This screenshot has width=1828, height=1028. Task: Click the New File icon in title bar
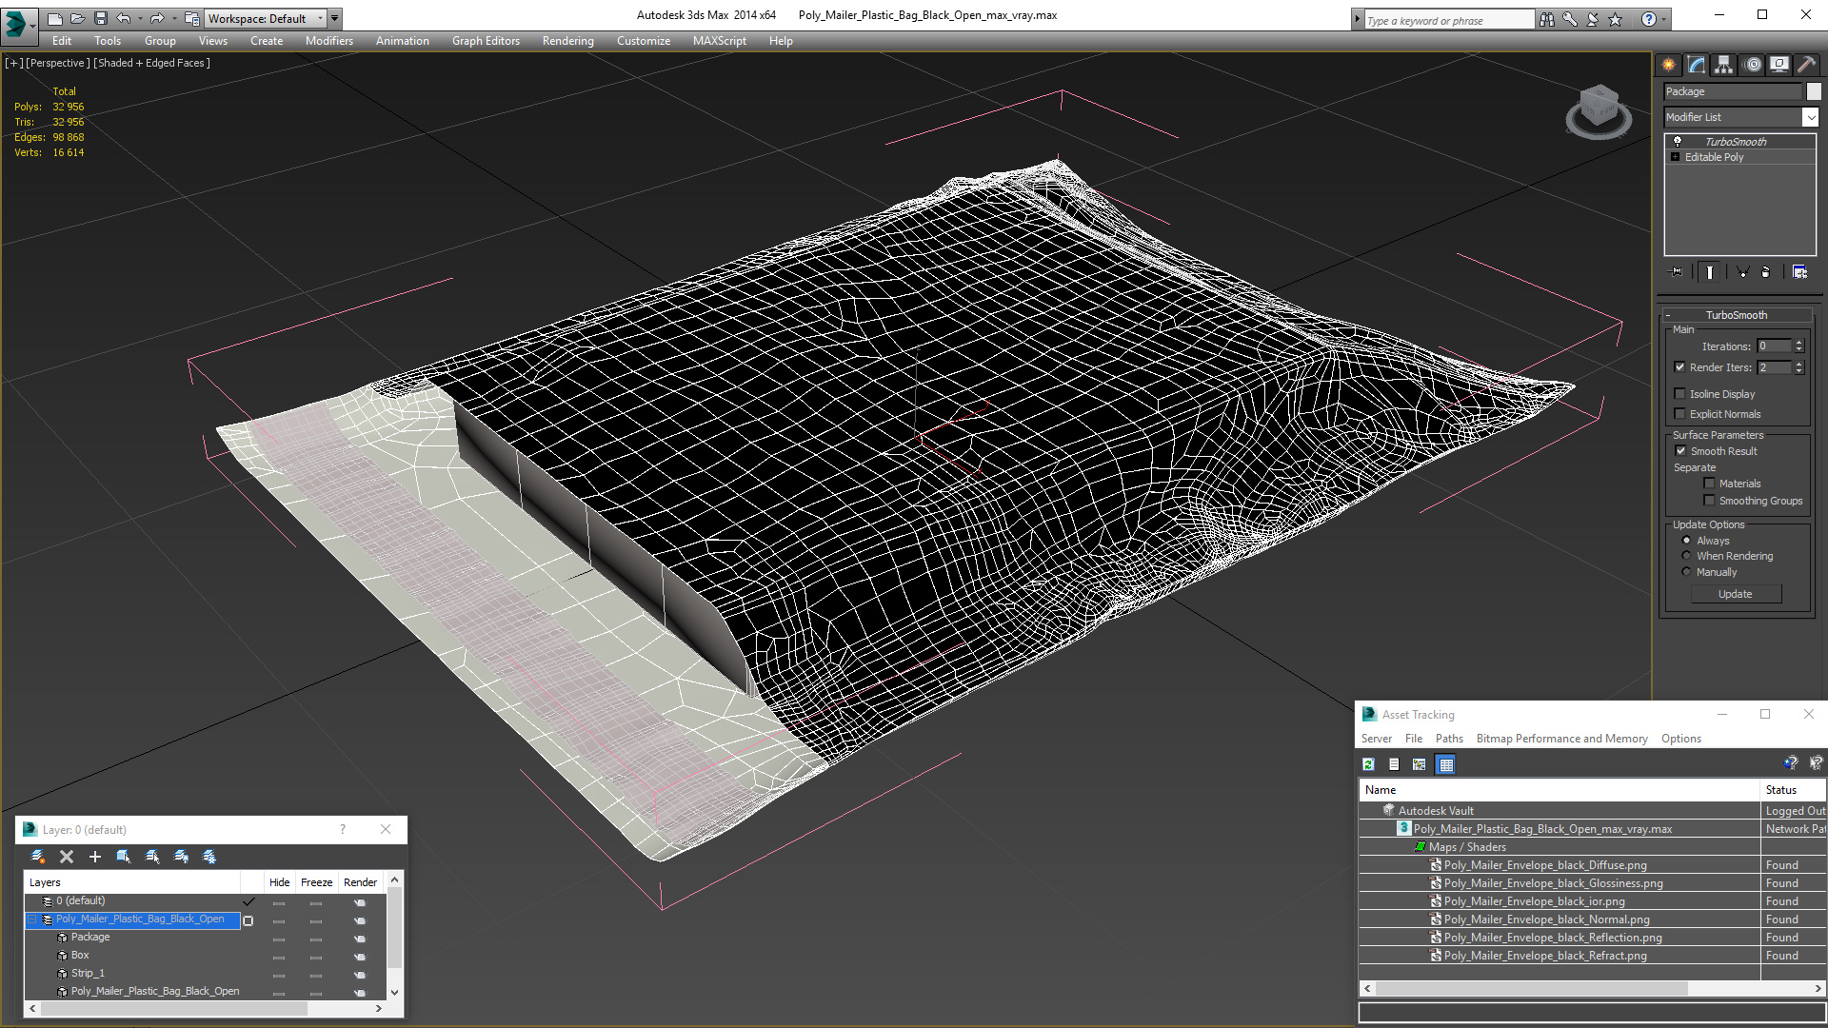[55, 18]
